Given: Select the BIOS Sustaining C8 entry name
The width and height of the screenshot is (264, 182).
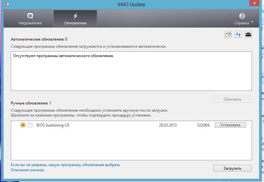Looking at the screenshot, I should (x=53, y=125).
